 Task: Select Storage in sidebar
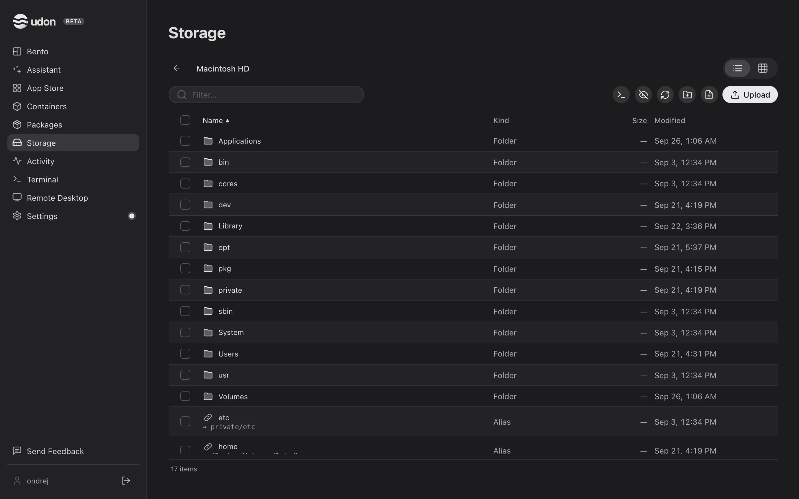click(x=73, y=143)
